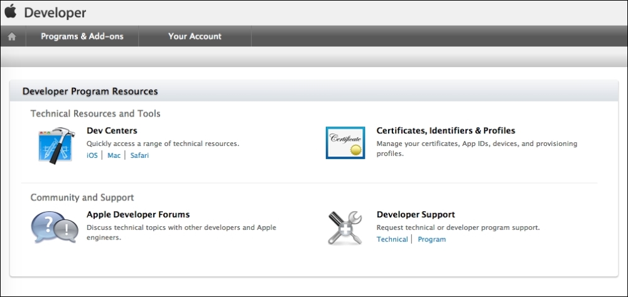Click 'Discuss technical topics with other developers' text
Viewport: 628px width, 297px height.
(181, 232)
